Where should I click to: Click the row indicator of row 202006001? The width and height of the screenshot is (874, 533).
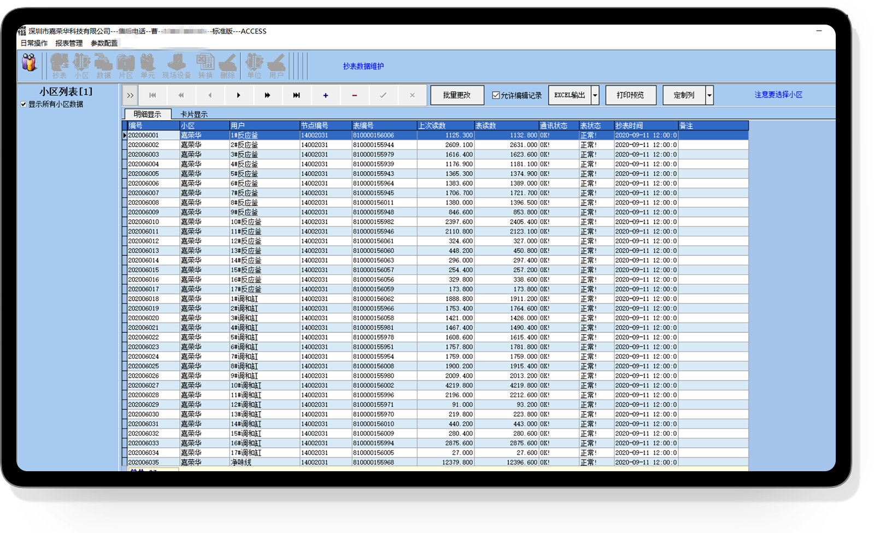point(125,135)
